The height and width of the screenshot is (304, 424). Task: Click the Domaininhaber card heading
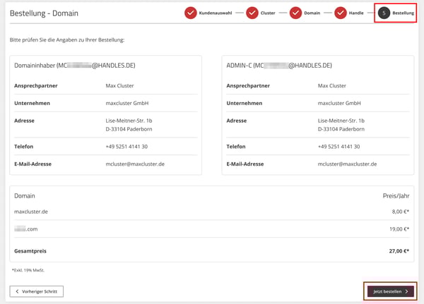click(75, 66)
